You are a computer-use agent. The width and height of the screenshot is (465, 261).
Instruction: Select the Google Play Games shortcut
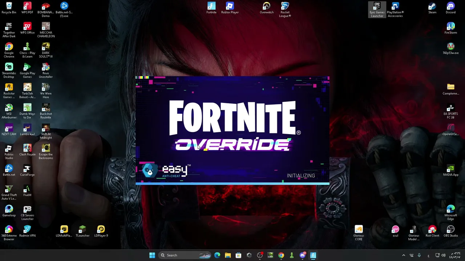[27, 71]
